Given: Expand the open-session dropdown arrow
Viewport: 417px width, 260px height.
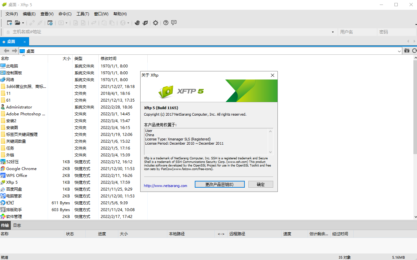Looking at the screenshot, I should [23, 23].
